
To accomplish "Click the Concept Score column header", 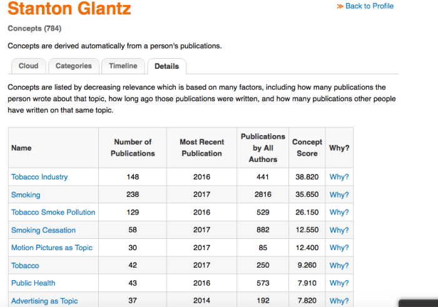I will [307, 148].
